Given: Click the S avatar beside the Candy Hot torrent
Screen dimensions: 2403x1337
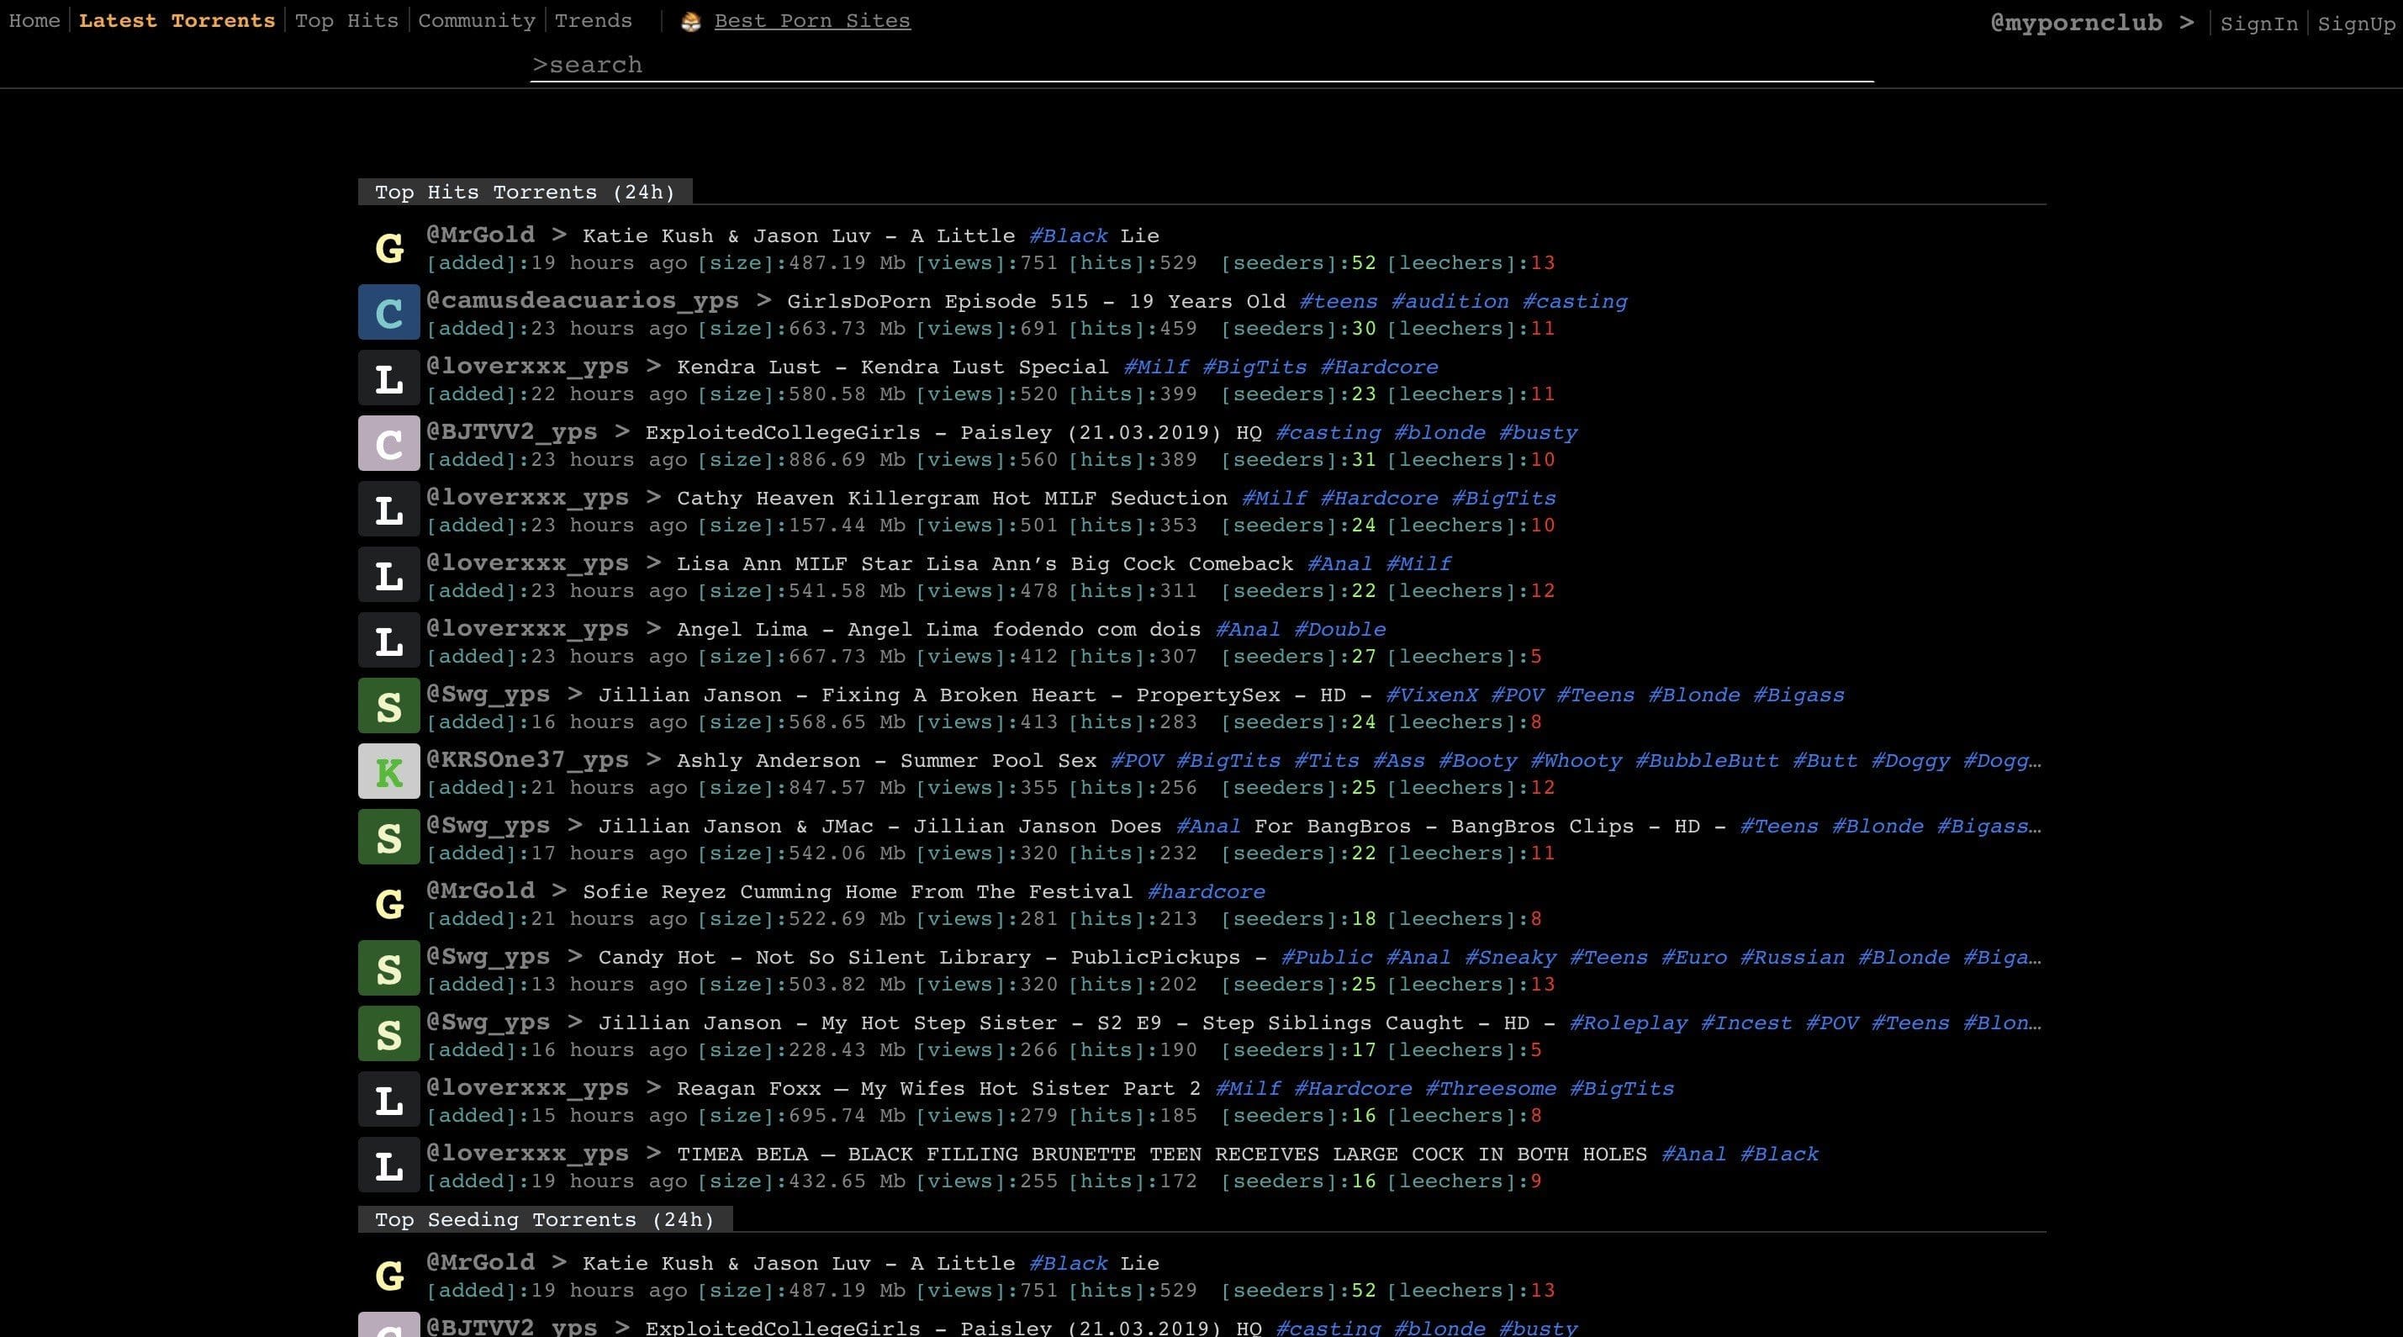Looking at the screenshot, I should (x=388, y=969).
